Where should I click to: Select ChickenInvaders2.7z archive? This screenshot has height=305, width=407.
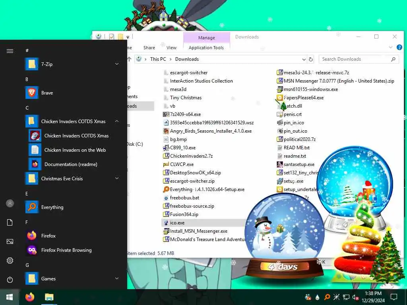[x=188, y=156]
